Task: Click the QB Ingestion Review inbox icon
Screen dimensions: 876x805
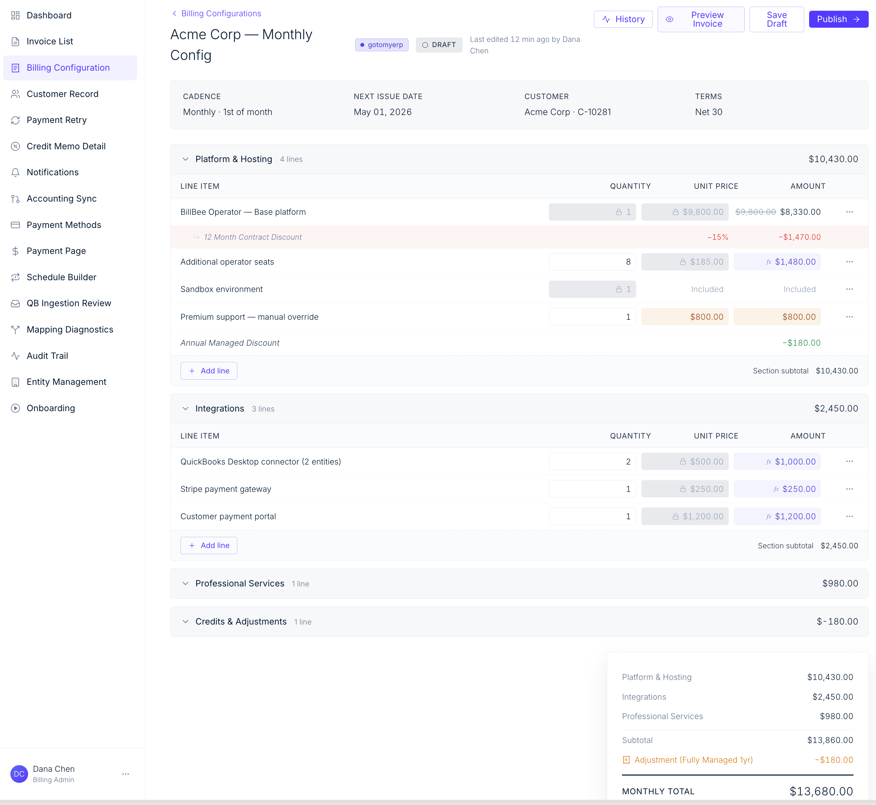Action: [x=15, y=303]
